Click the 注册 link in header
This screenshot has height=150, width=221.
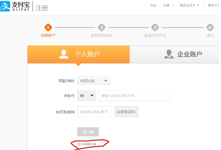tap(166, 5)
